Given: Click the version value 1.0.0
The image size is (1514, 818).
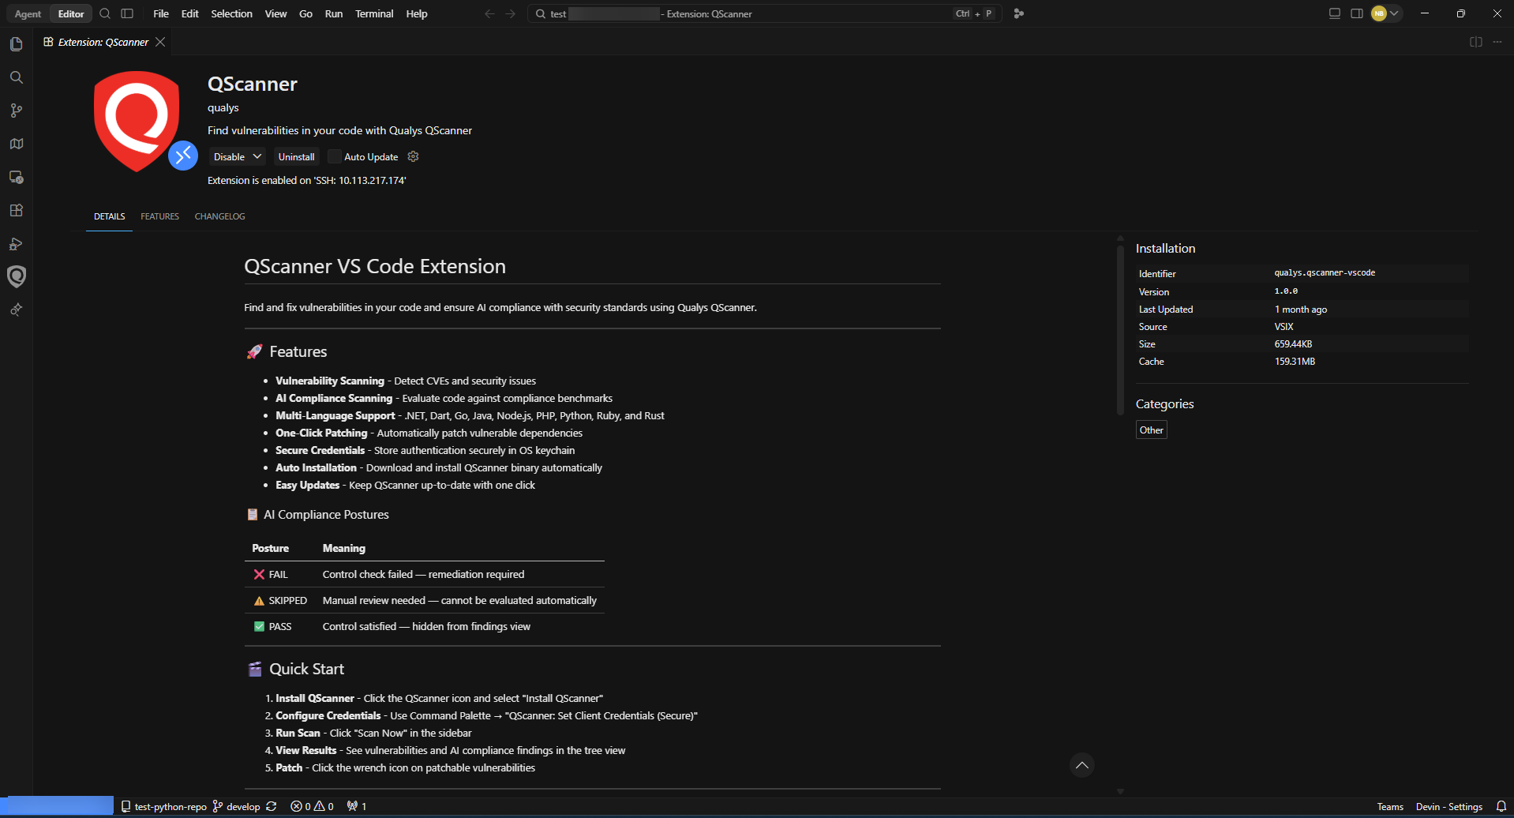Looking at the screenshot, I should pyautogui.click(x=1286, y=291).
